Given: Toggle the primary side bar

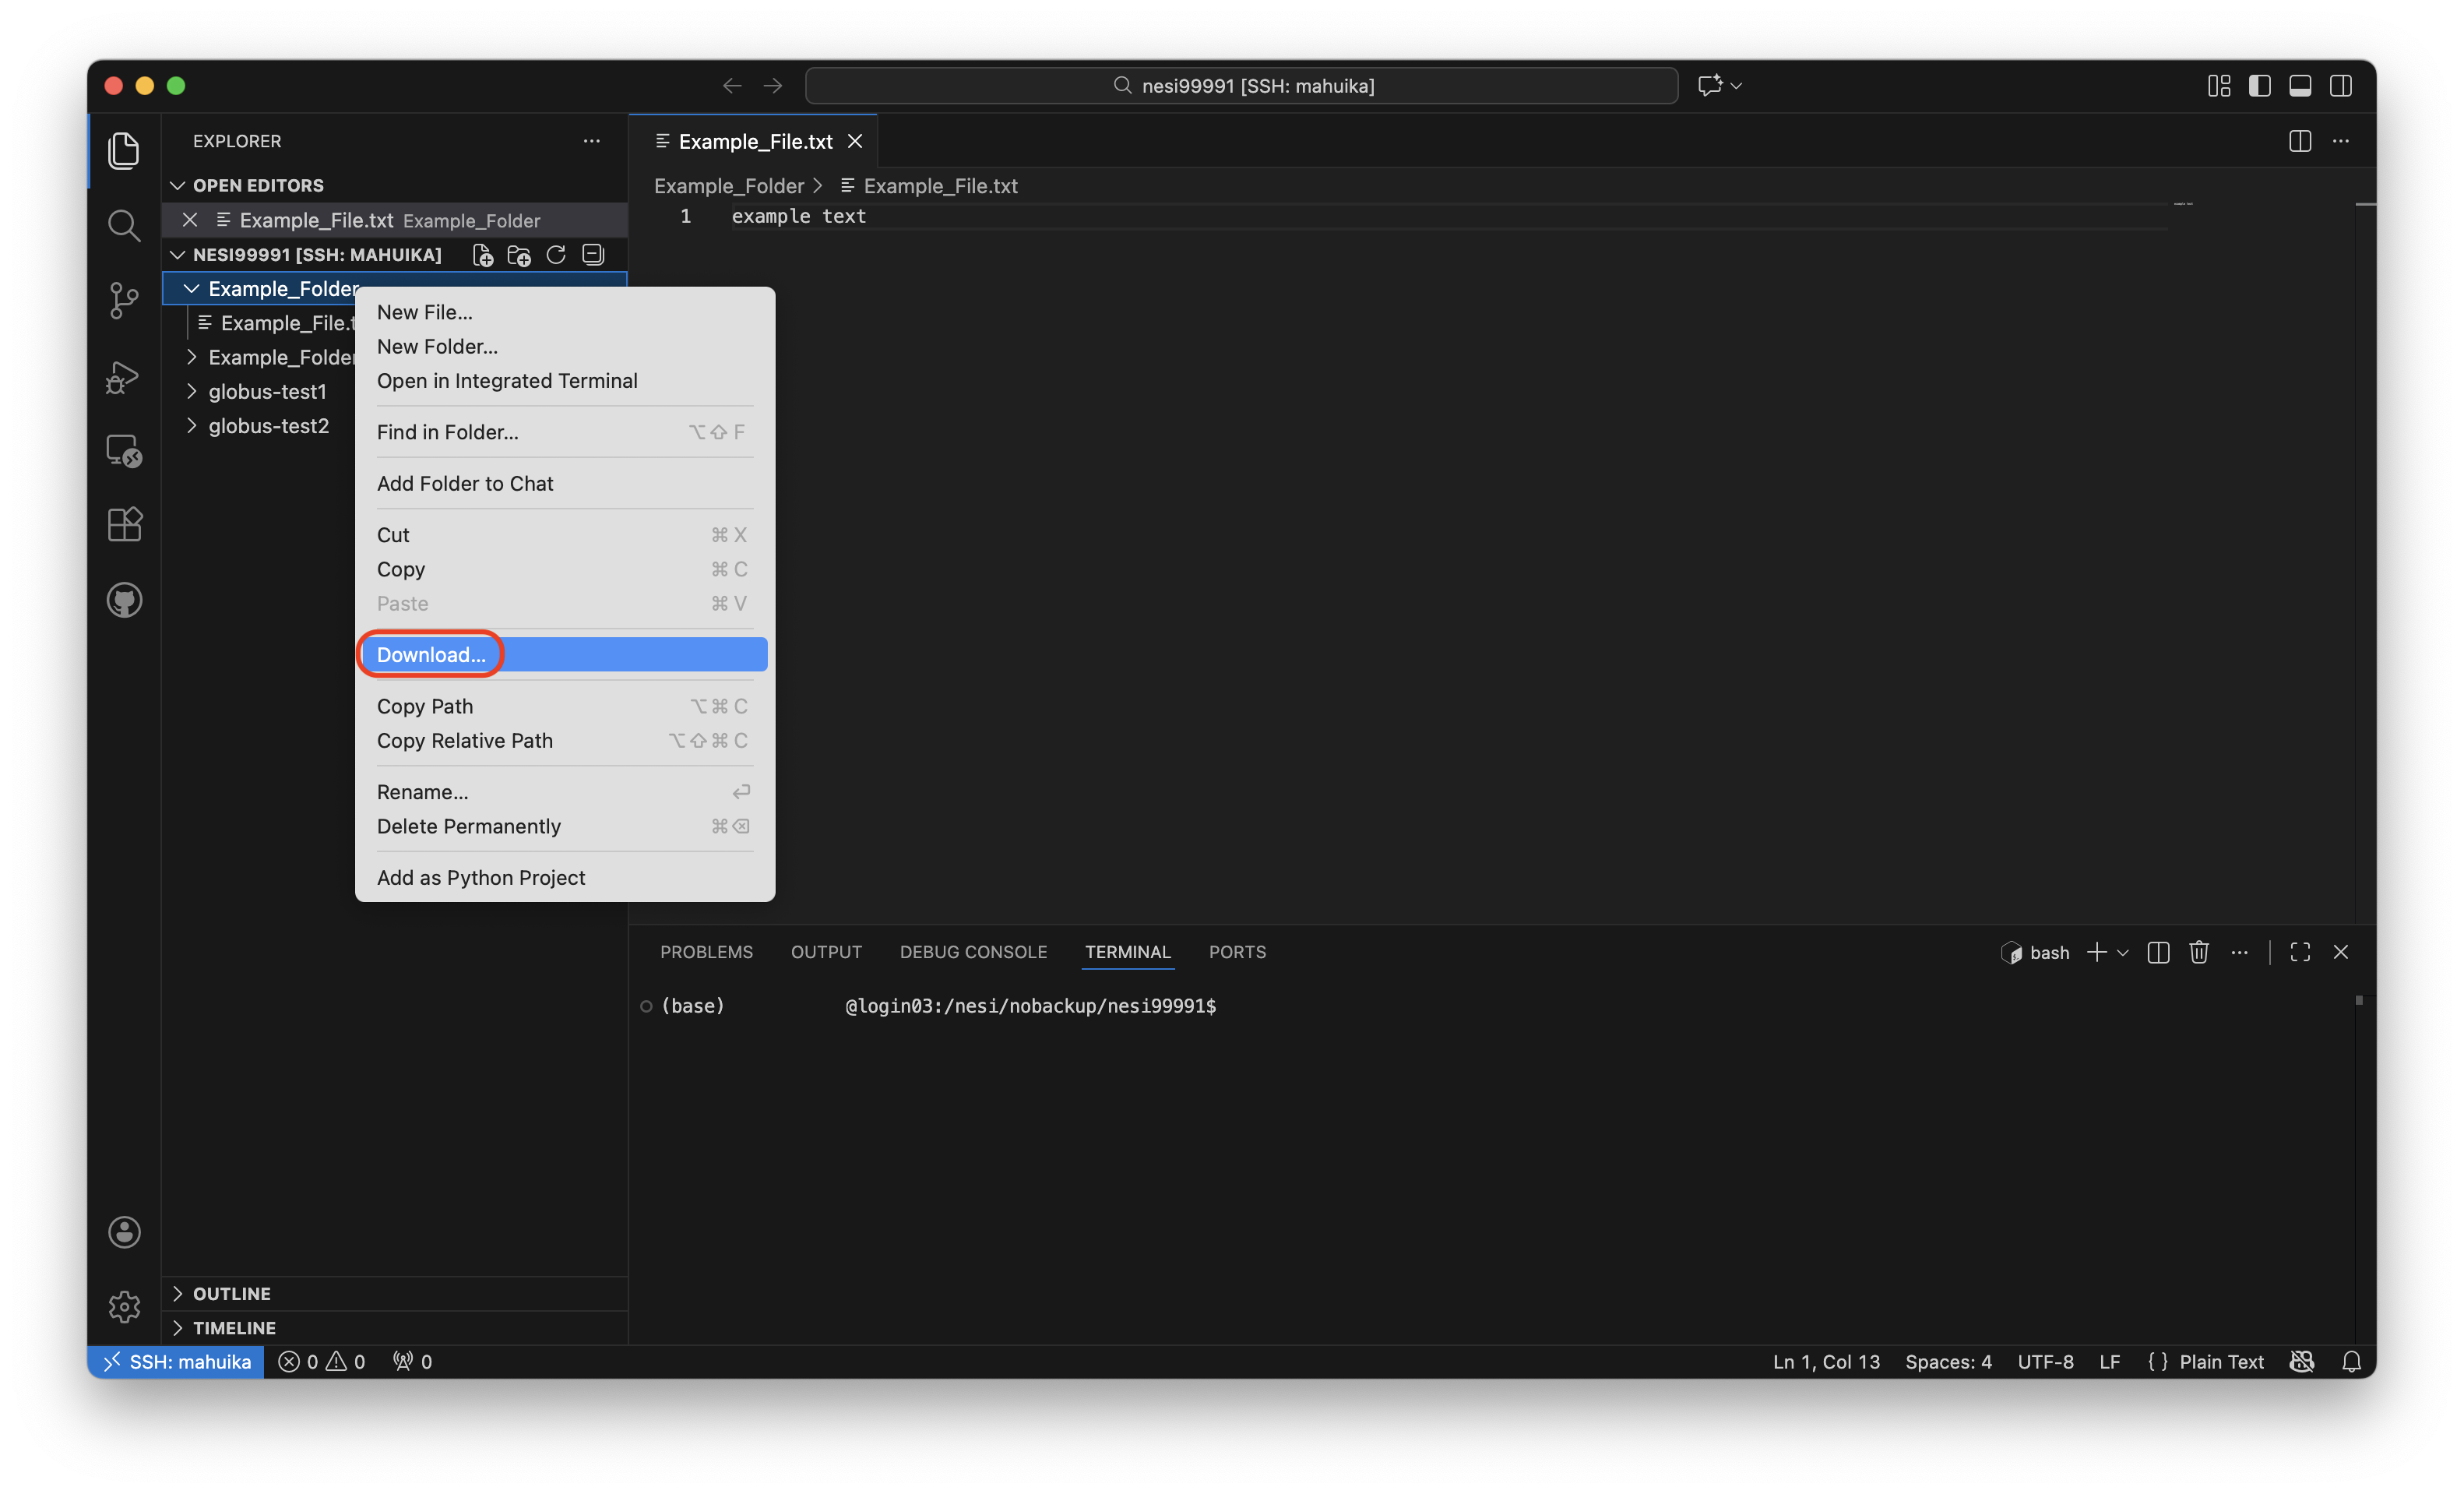Looking at the screenshot, I should (x=2259, y=86).
